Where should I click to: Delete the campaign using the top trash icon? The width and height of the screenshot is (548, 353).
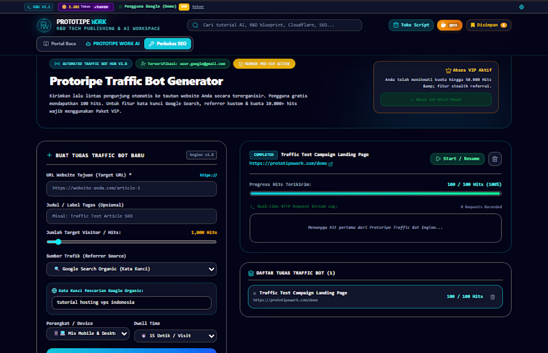[x=495, y=159]
